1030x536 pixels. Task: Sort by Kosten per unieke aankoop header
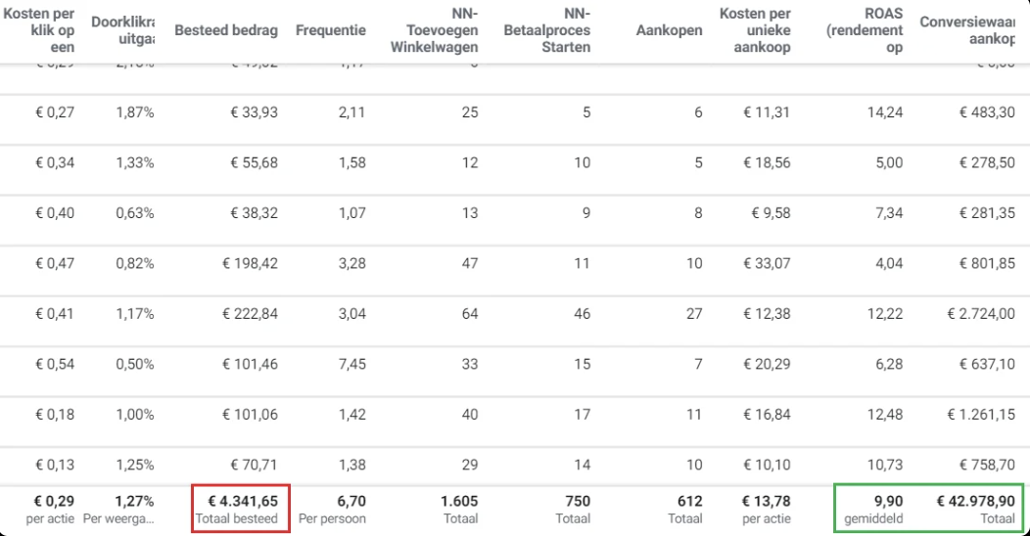[755, 30]
